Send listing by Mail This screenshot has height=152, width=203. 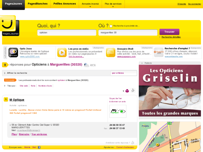pyautogui.click(x=34, y=147)
